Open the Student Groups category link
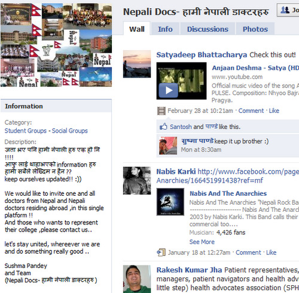Viewport: 299px width, 293px height. (x=26, y=131)
